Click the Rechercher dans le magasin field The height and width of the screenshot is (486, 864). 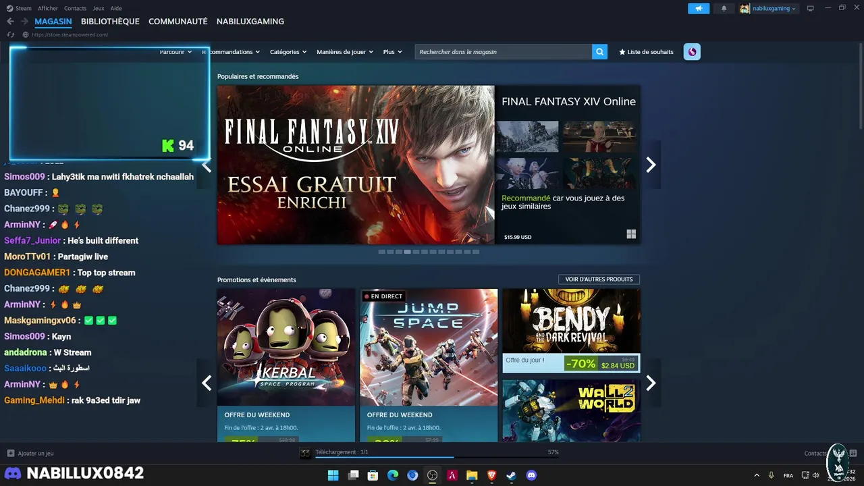coord(504,52)
